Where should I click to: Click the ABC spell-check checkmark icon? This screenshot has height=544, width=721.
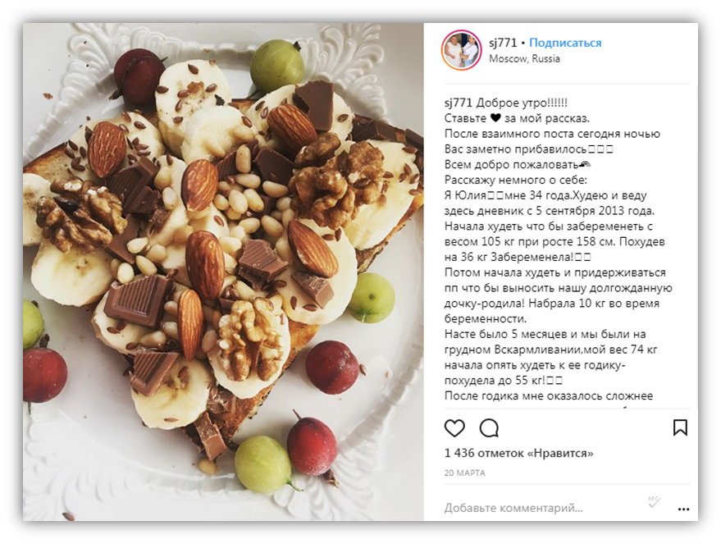[655, 501]
